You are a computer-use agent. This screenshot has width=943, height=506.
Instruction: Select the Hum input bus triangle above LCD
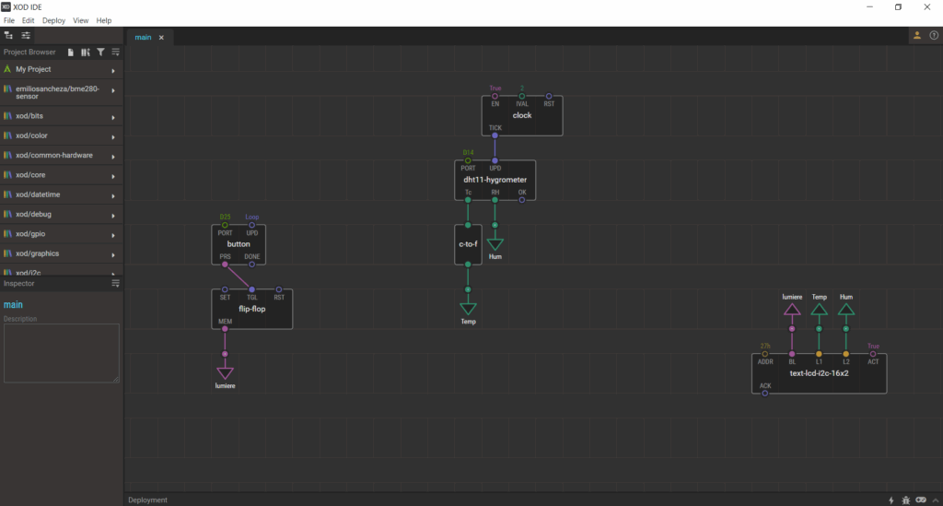[846, 310]
